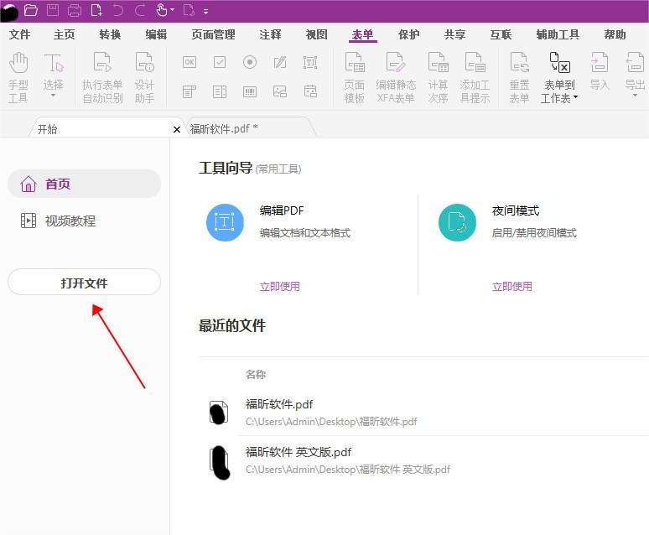This screenshot has height=535, width=649.
Task: Add a text field form element
Action: tap(310, 63)
